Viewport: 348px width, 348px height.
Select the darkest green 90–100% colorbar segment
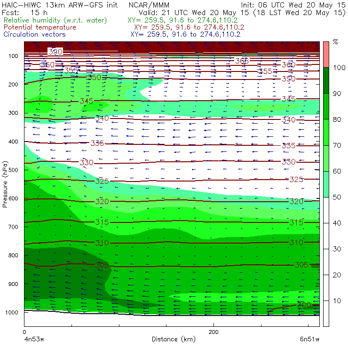(326, 80)
